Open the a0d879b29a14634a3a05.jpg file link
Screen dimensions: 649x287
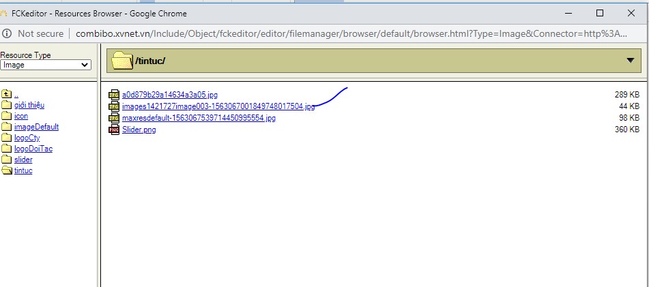170,95
